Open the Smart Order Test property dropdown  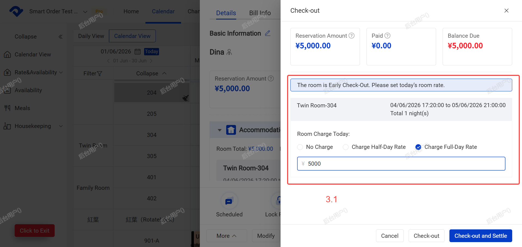pos(85,12)
